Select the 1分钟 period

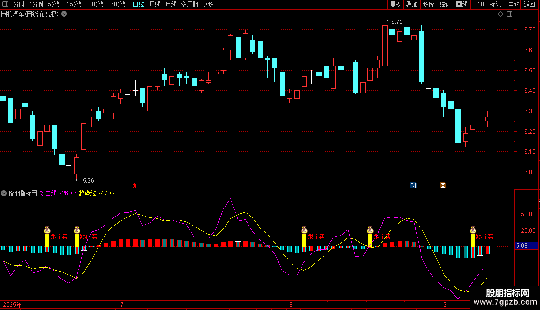tap(36, 4)
